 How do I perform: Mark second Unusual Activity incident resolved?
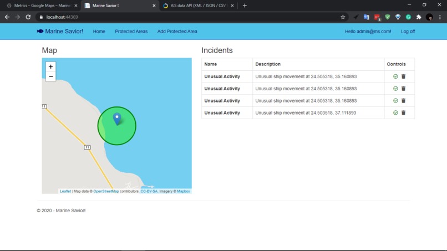tap(395, 89)
